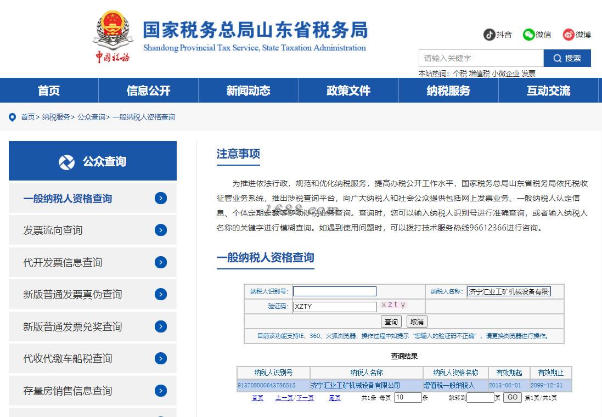Refresh the xzty captcha image

click(x=393, y=305)
